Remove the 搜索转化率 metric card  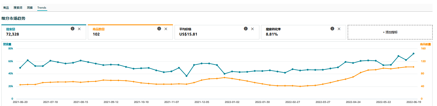(339, 29)
